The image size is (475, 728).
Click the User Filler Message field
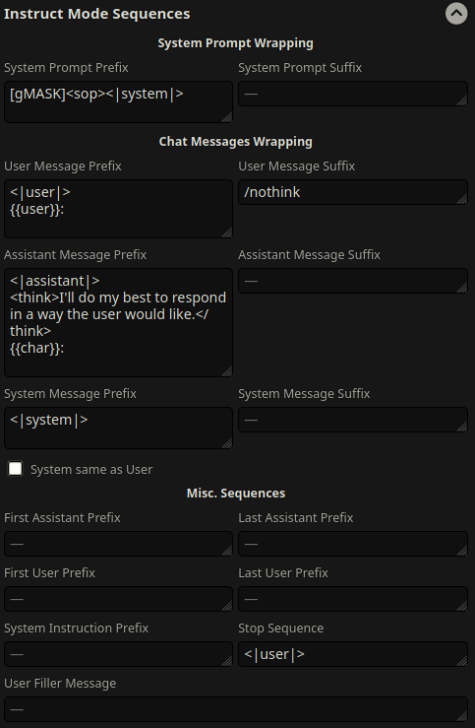pos(236,709)
